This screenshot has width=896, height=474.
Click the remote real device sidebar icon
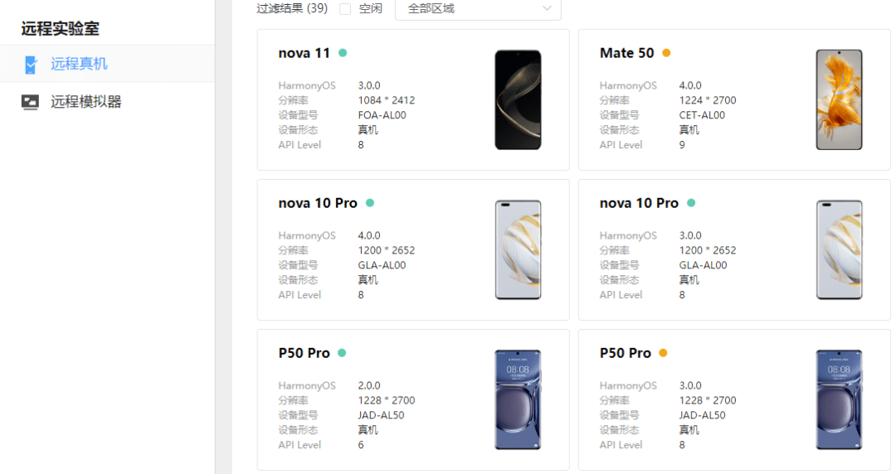click(x=31, y=65)
